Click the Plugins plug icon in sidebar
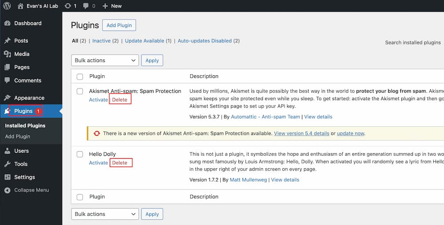Screen dimensions: 444x225 7,111
